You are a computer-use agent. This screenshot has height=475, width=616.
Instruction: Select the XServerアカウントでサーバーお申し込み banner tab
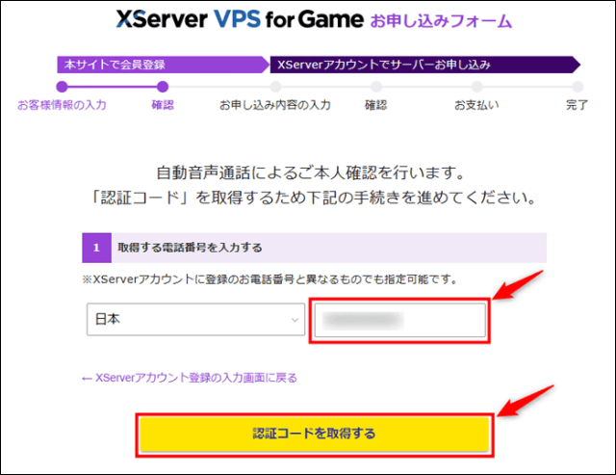(x=425, y=65)
